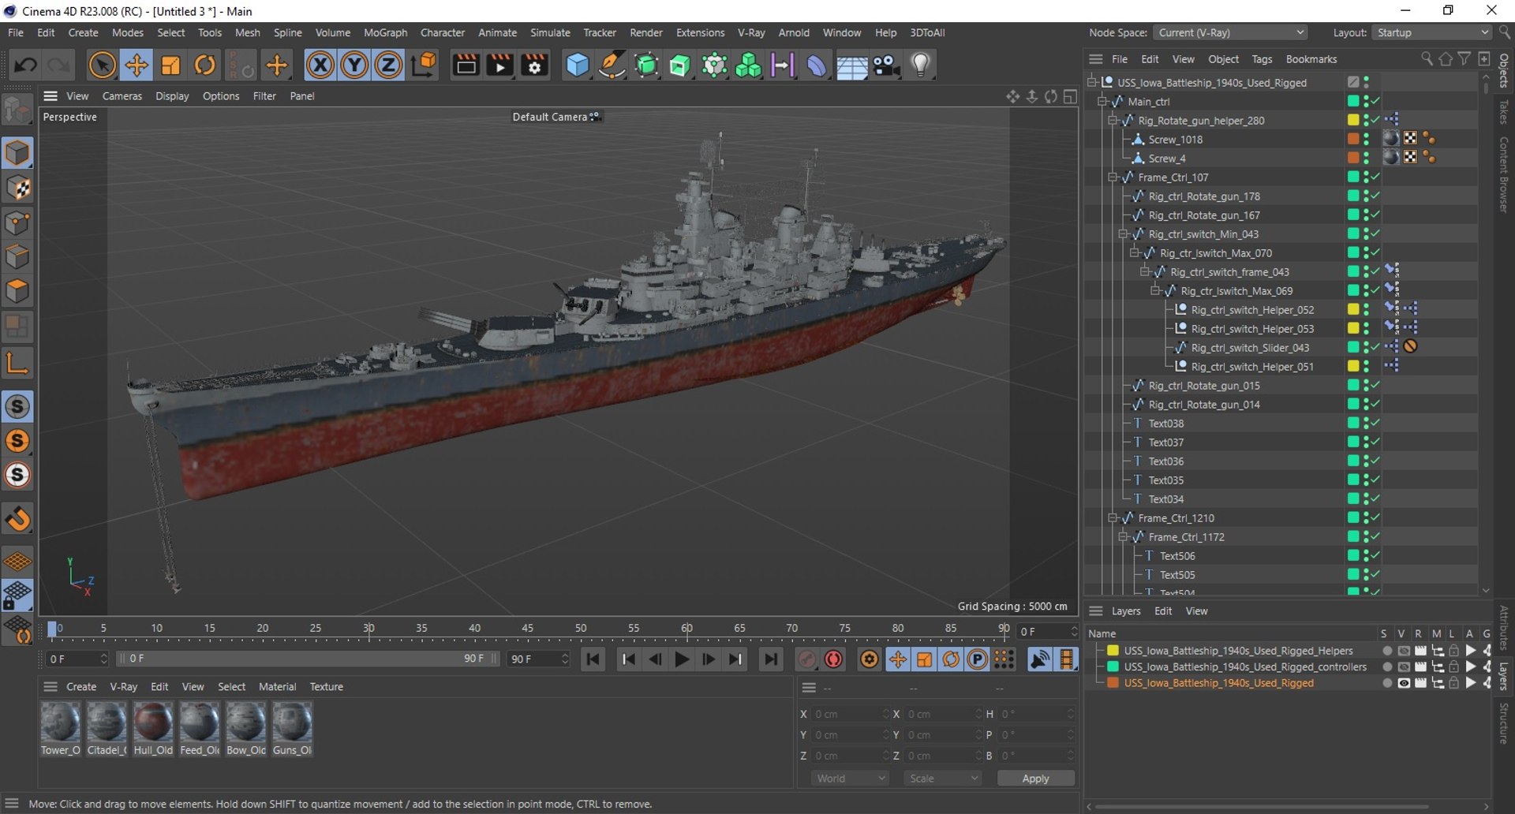Add a floor grid object
1515x814 pixels.
point(851,66)
